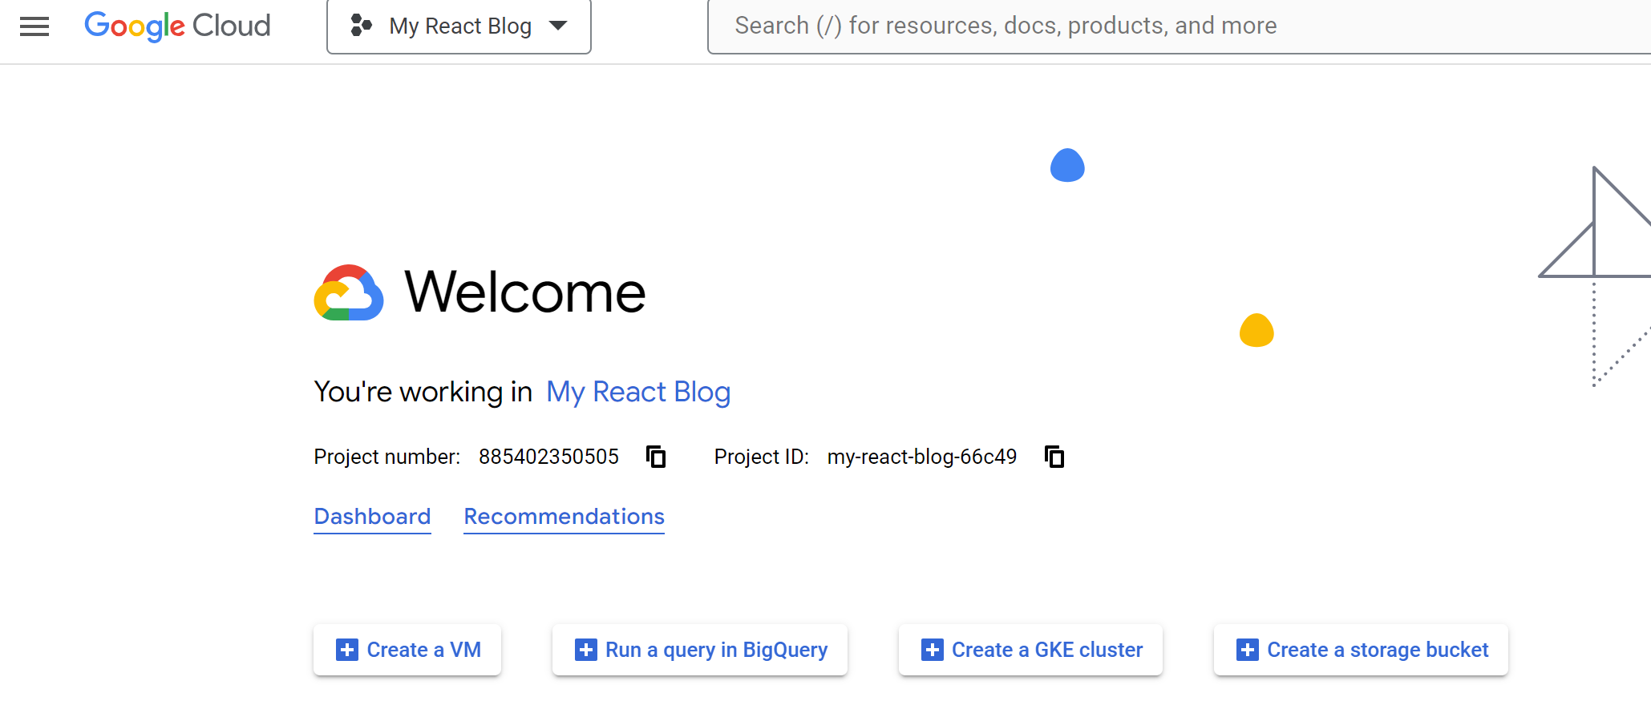Click Run a query in BigQuery
Screen dimensions: 1651x713
click(x=700, y=650)
